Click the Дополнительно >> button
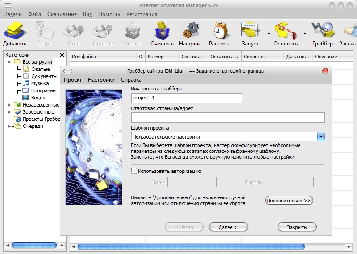357x254 pixels. (289, 201)
